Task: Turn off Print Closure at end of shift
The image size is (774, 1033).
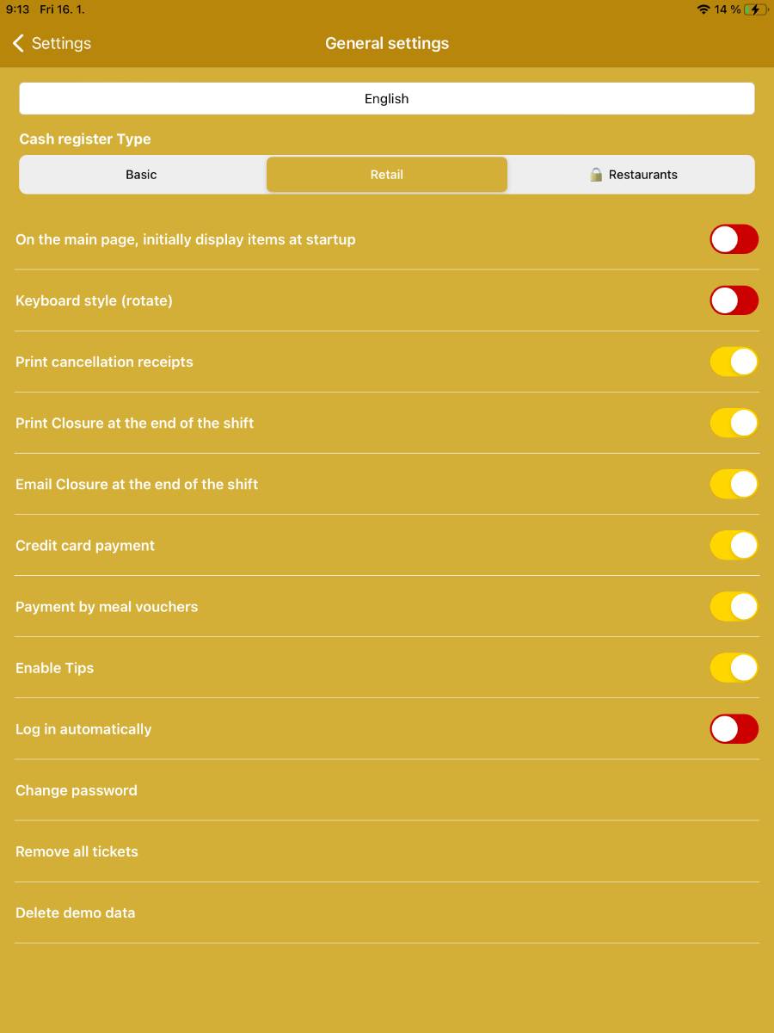Action: pos(734,423)
